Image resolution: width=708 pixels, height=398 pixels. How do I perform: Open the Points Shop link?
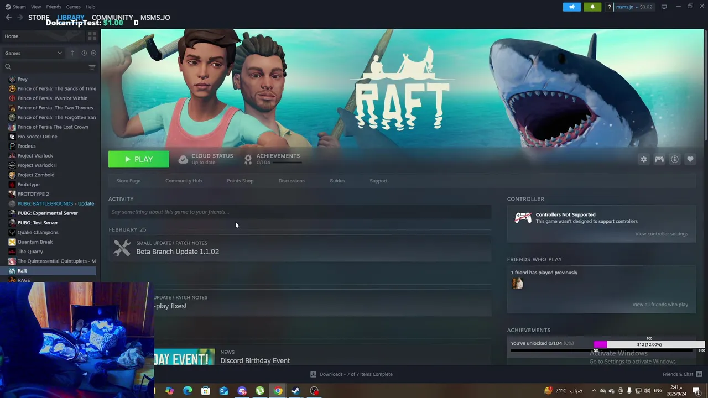[240, 181]
